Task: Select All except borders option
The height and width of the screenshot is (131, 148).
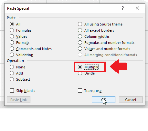Action: [x=80, y=30]
